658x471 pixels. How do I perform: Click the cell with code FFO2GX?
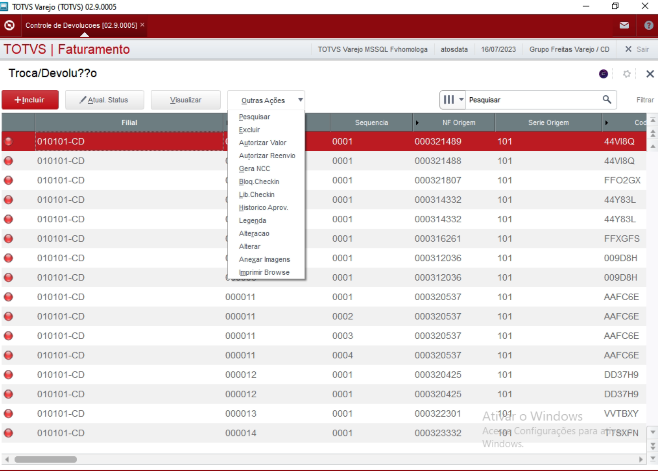[x=622, y=180]
